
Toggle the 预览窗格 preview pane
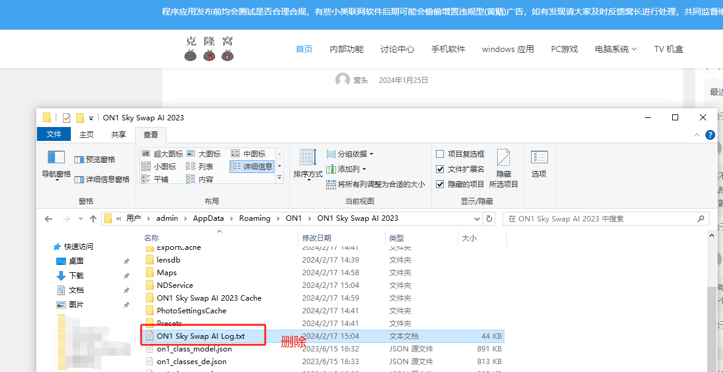pos(94,159)
